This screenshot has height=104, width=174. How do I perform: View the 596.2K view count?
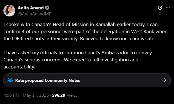pyautogui.click(x=59, y=95)
